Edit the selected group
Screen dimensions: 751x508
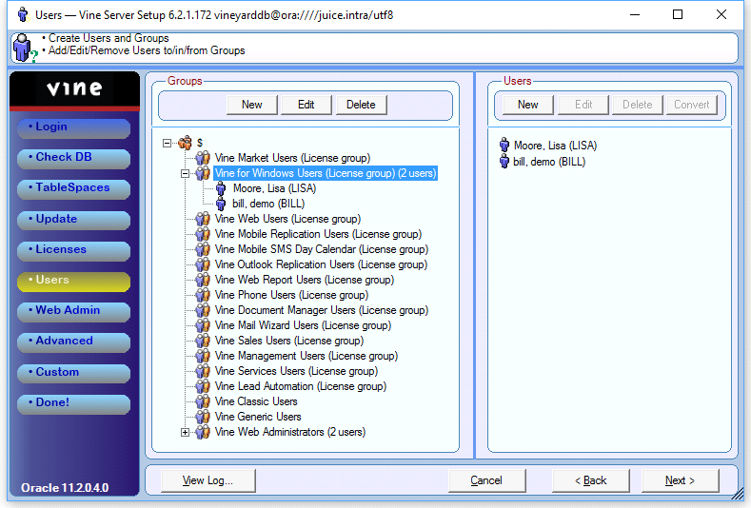tap(306, 105)
